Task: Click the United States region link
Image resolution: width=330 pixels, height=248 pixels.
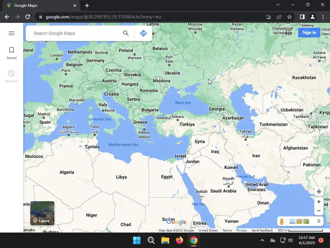Action: 208,231
